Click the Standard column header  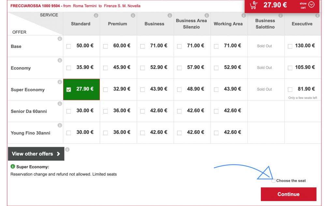(x=81, y=24)
